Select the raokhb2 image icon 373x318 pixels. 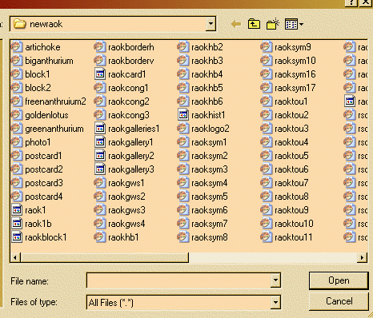(183, 47)
